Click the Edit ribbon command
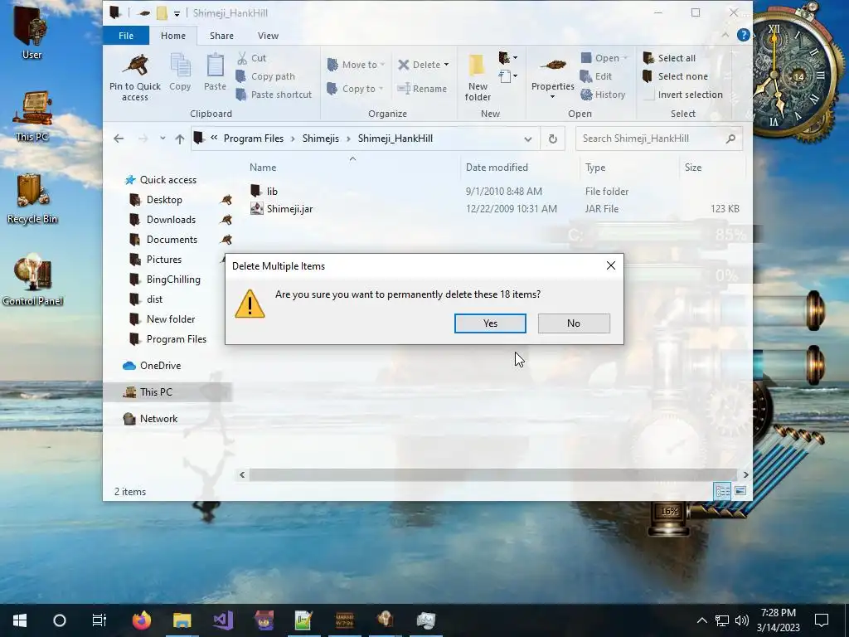The width and height of the screenshot is (849, 637). 596,76
